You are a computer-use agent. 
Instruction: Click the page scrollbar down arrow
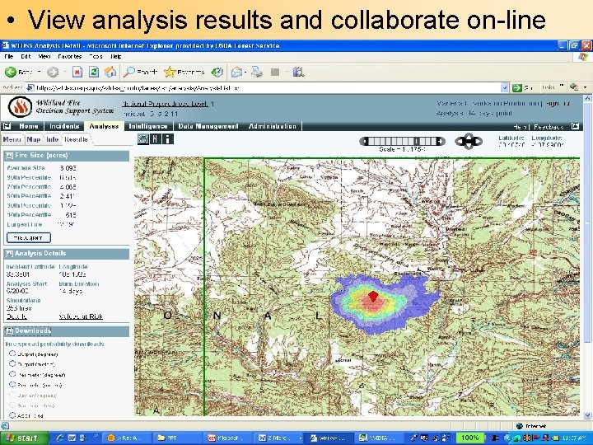pos(587,415)
